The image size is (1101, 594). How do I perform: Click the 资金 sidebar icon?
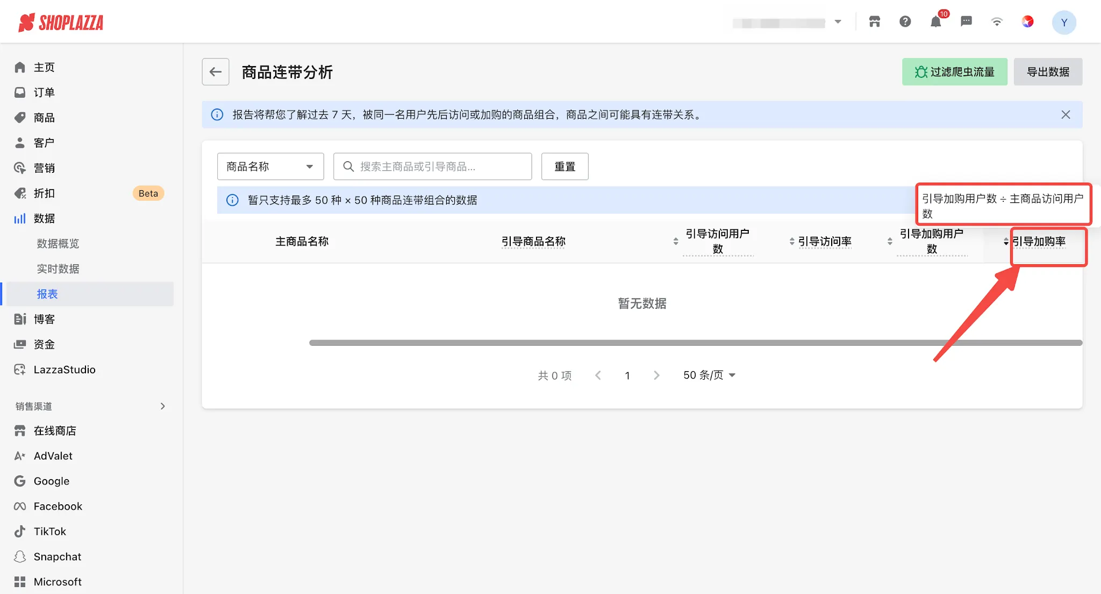pos(20,344)
